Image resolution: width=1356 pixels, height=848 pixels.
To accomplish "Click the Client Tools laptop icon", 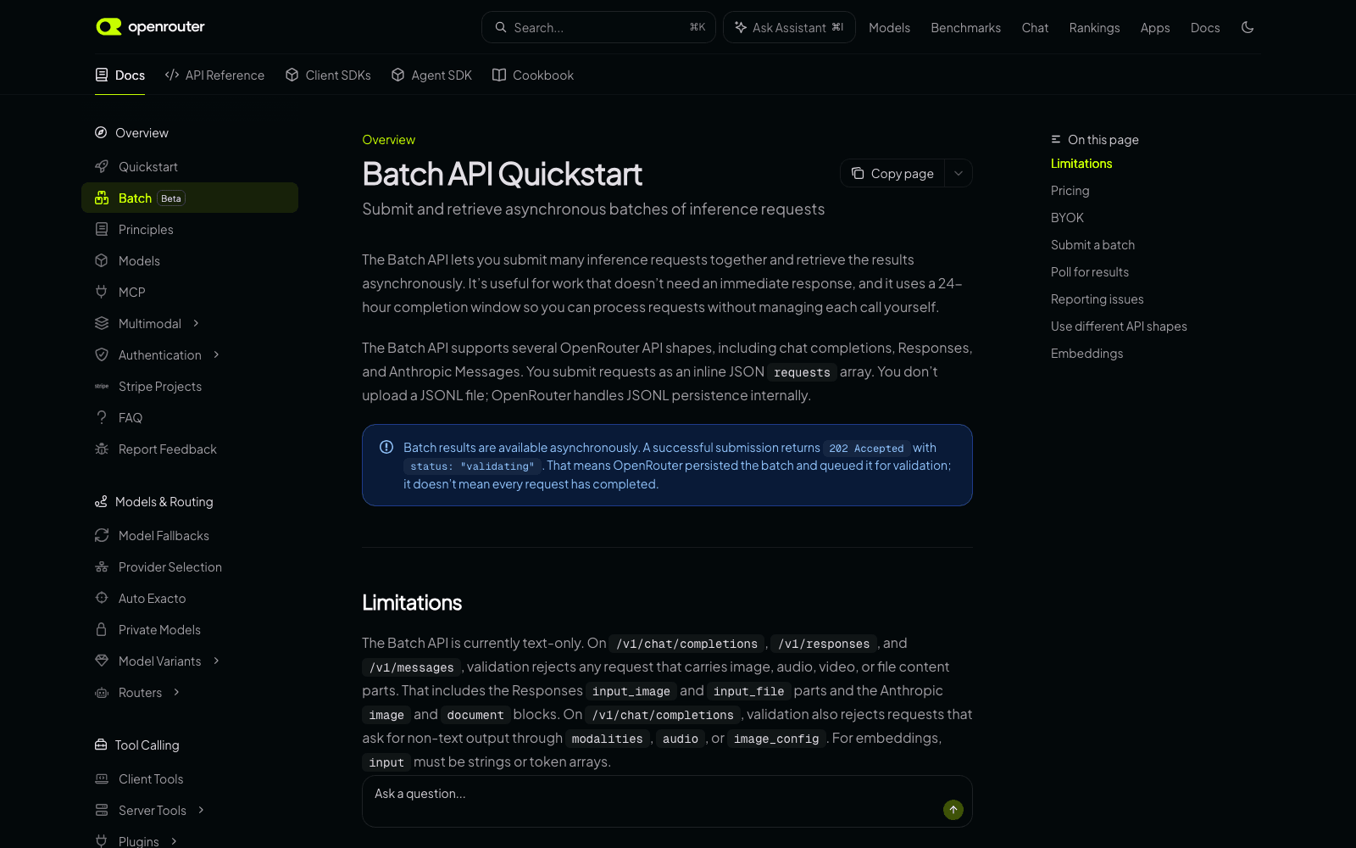I will (102, 778).
